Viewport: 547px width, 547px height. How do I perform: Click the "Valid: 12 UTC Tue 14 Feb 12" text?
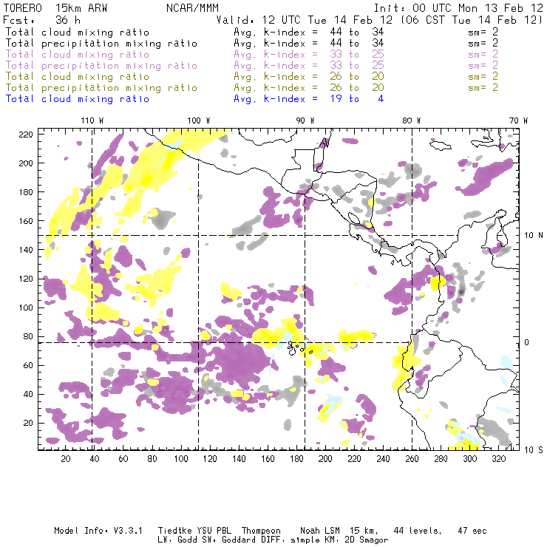click(x=305, y=20)
